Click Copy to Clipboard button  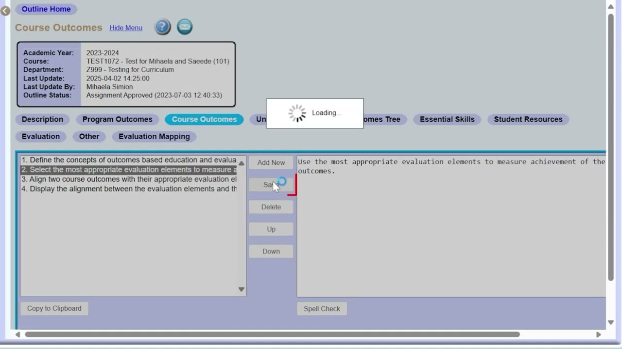coord(54,308)
